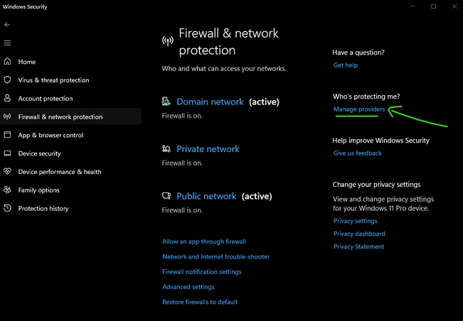The image size is (463, 321).
Task: Open Public network settings
Action: (x=206, y=196)
